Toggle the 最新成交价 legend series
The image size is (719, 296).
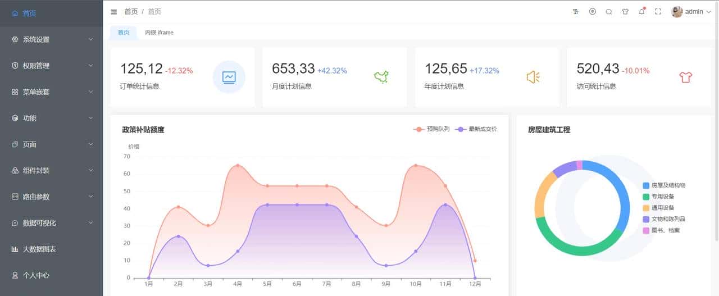[x=476, y=129]
